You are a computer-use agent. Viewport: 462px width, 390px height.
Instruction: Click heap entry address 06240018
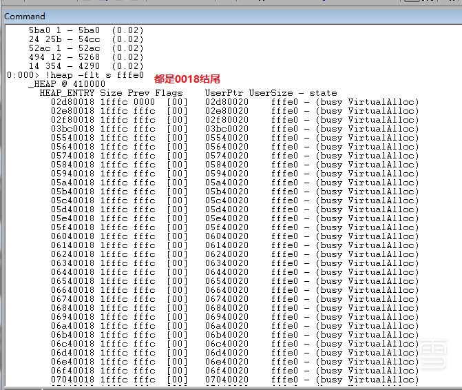[72, 254]
